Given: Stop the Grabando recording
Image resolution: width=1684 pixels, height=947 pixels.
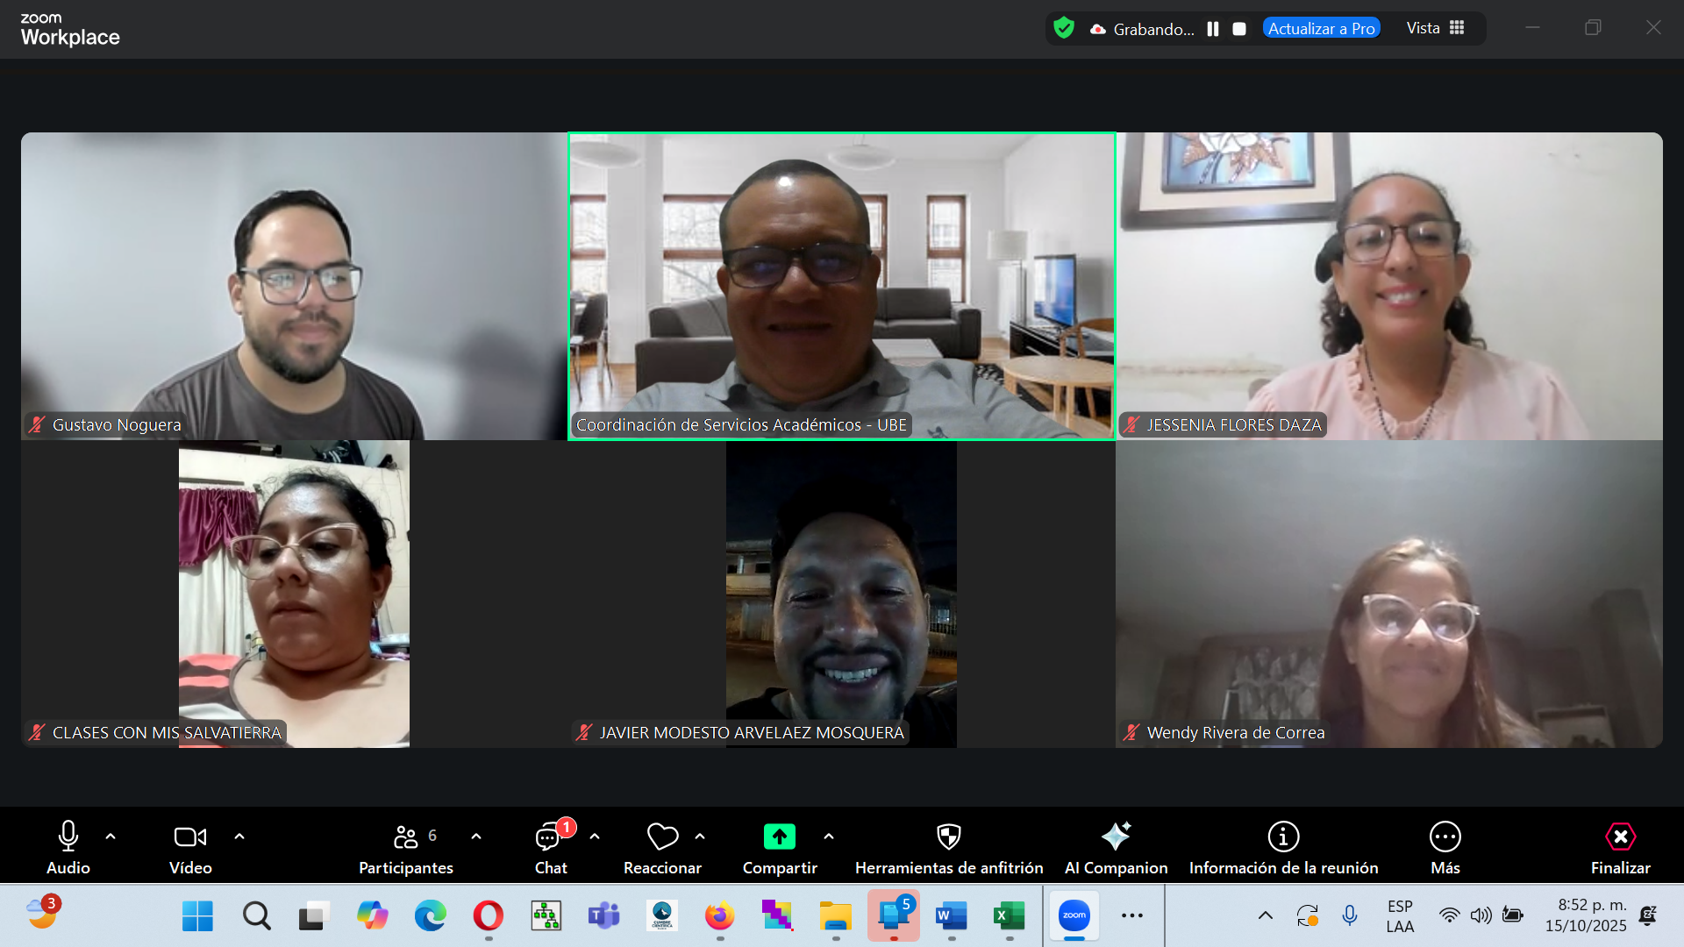Looking at the screenshot, I should coord(1239,29).
